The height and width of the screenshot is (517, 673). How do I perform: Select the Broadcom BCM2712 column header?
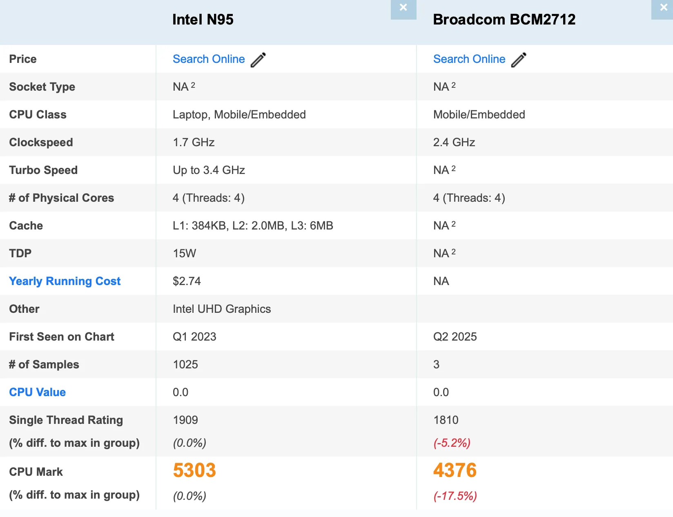point(504,19)
